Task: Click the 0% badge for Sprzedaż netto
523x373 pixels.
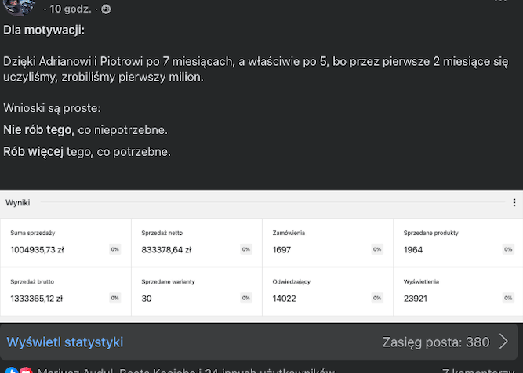Action: tap(246, 249)
